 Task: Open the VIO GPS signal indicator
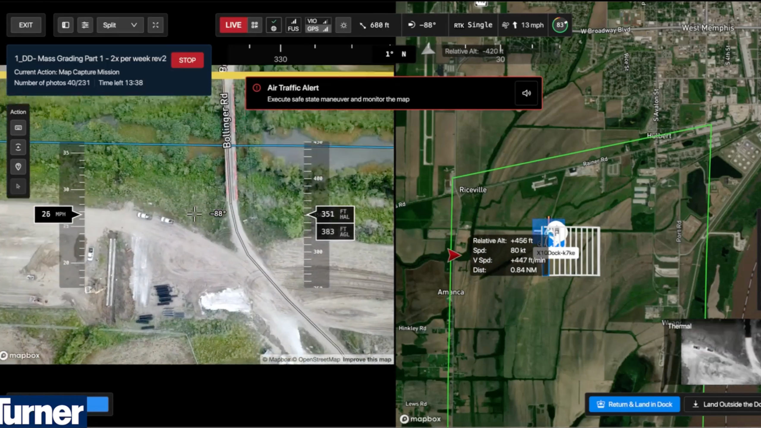click(x=318, y=25)
